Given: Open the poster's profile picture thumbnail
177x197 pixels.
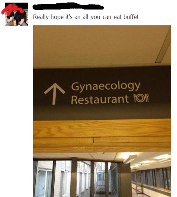Looking at the screenshot, I should pos(17,14).
